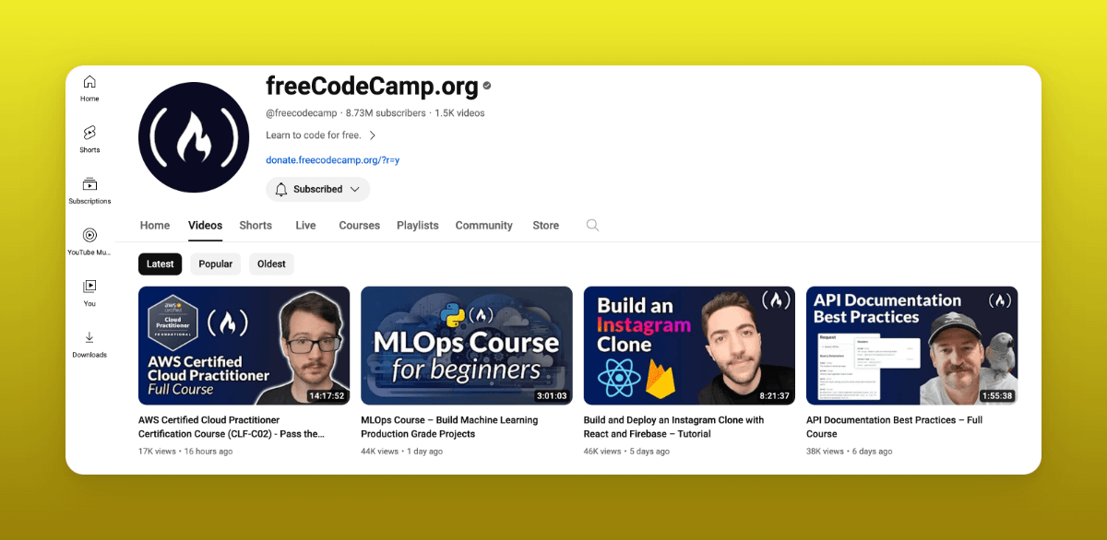This screenshot has height=540, width=1107.
Task: Switch to the channel Shorts tab
Action: click(256, 225)
